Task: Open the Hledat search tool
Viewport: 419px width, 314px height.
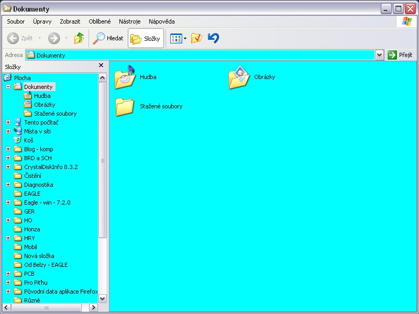Action: [x=108, y=38]
